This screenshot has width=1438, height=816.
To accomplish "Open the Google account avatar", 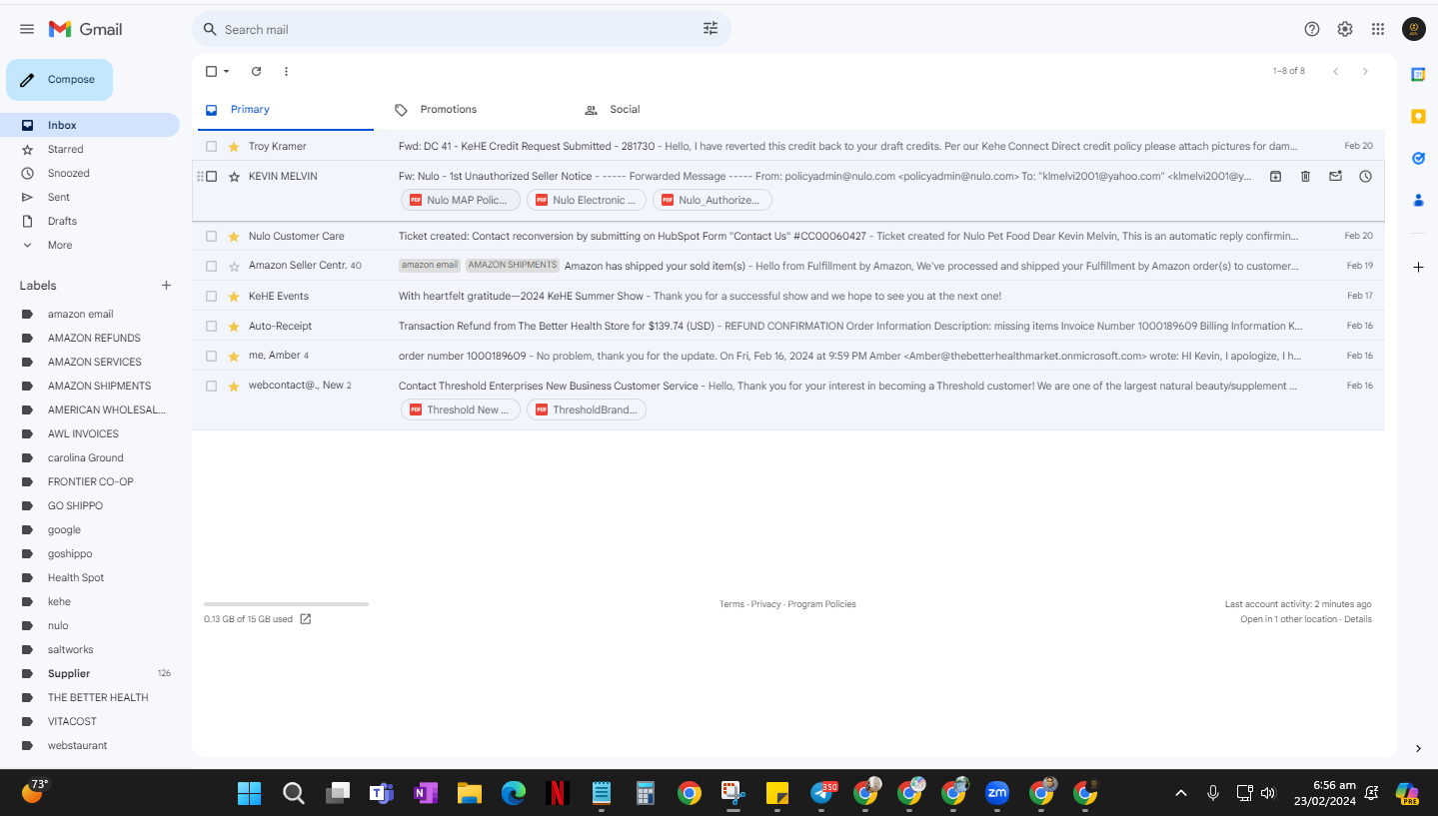I will click(x=1414, y=29).
